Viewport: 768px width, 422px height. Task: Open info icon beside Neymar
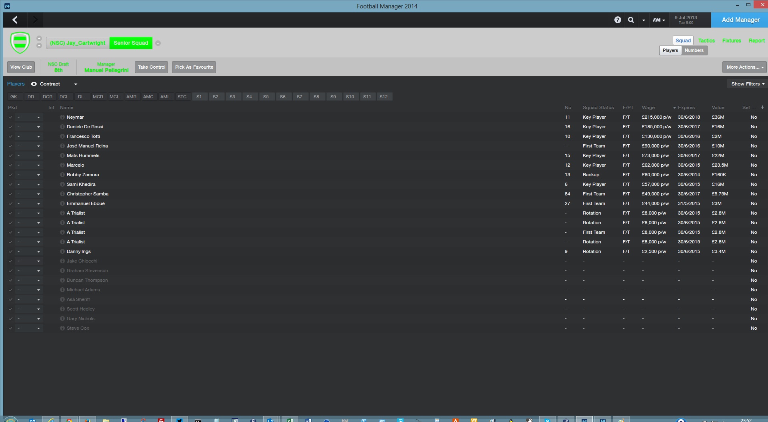pyautogui.click(x=62, y=117)
